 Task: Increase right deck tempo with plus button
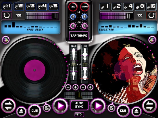pos(90,87)
